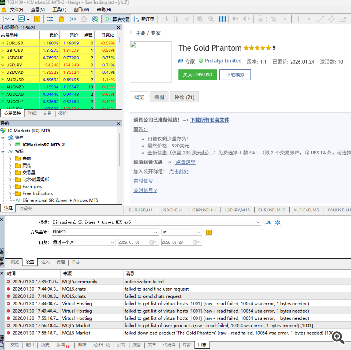
Task: Click the green 买入: 399 USD button
Action: point(197,75)
